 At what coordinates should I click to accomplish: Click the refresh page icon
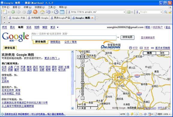point(29,12)
